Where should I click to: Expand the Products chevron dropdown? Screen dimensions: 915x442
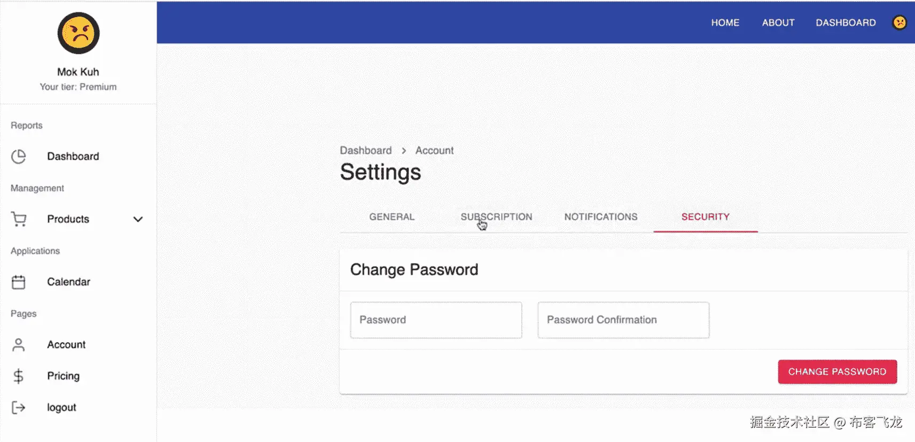[138, 219]
